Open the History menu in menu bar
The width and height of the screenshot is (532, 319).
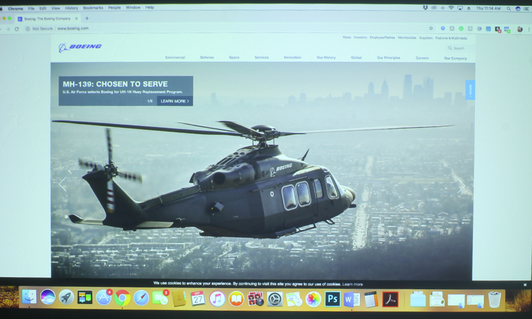(71, 8)
